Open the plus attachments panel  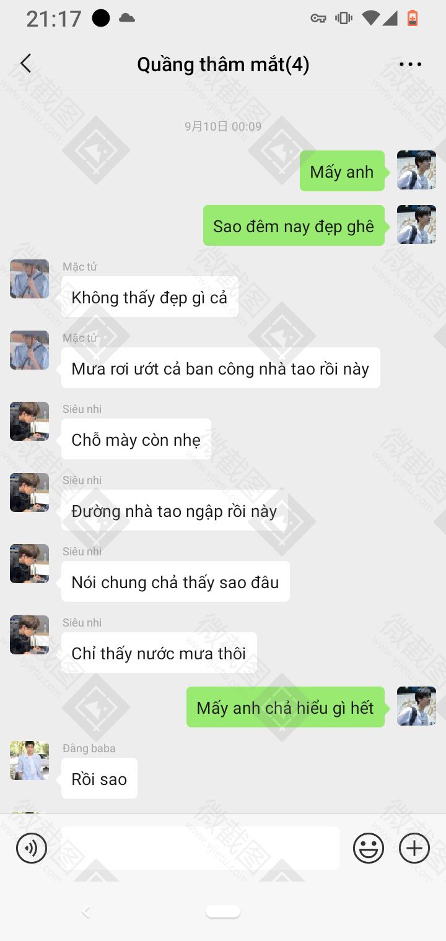414,848
